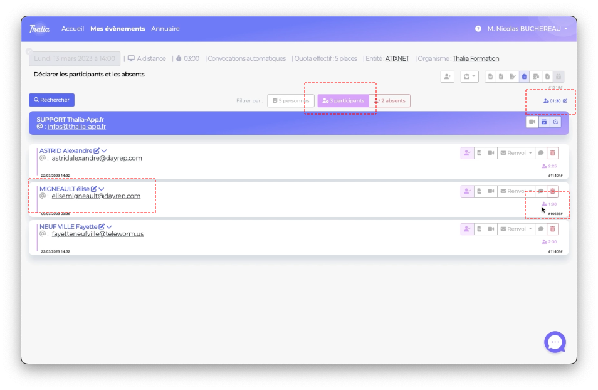Click video camera icon on MIGNEAULT élise row
This screenshot has height=390, width=598.
pyautogui.click(x=491, y=191)
